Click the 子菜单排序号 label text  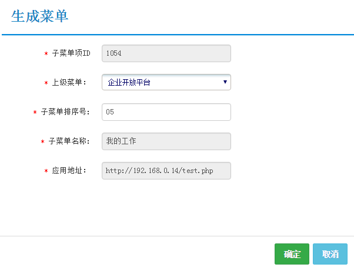pyautogui.click(x=65, y=112)
